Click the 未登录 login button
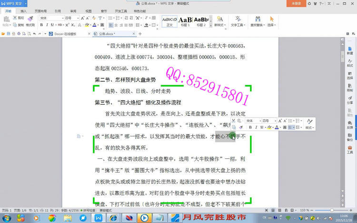 click(x=297, y=3)
